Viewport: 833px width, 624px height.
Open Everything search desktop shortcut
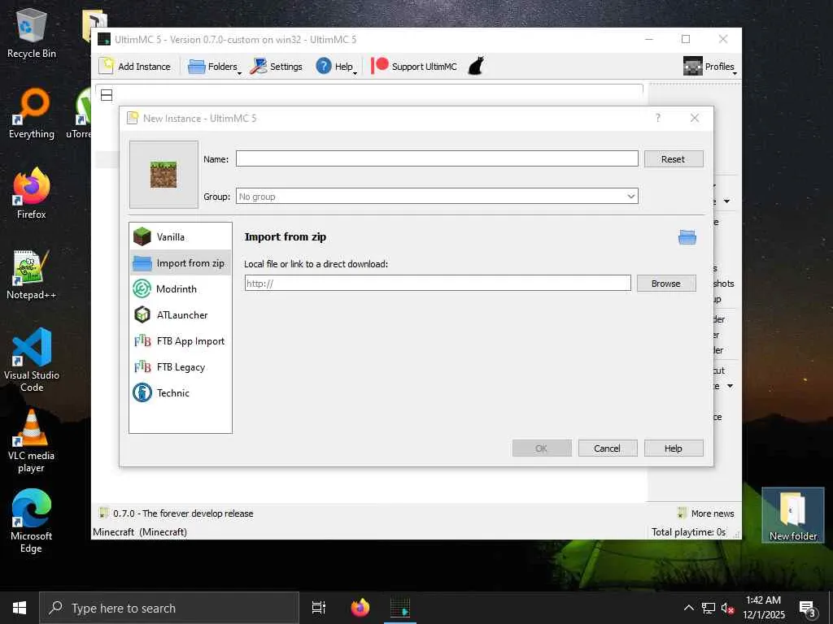[x=32, y=114]
